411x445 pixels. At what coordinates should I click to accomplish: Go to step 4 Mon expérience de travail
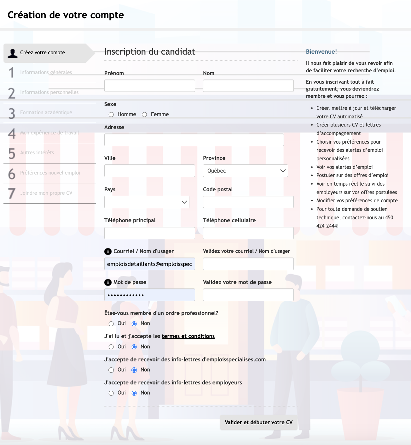49,133
